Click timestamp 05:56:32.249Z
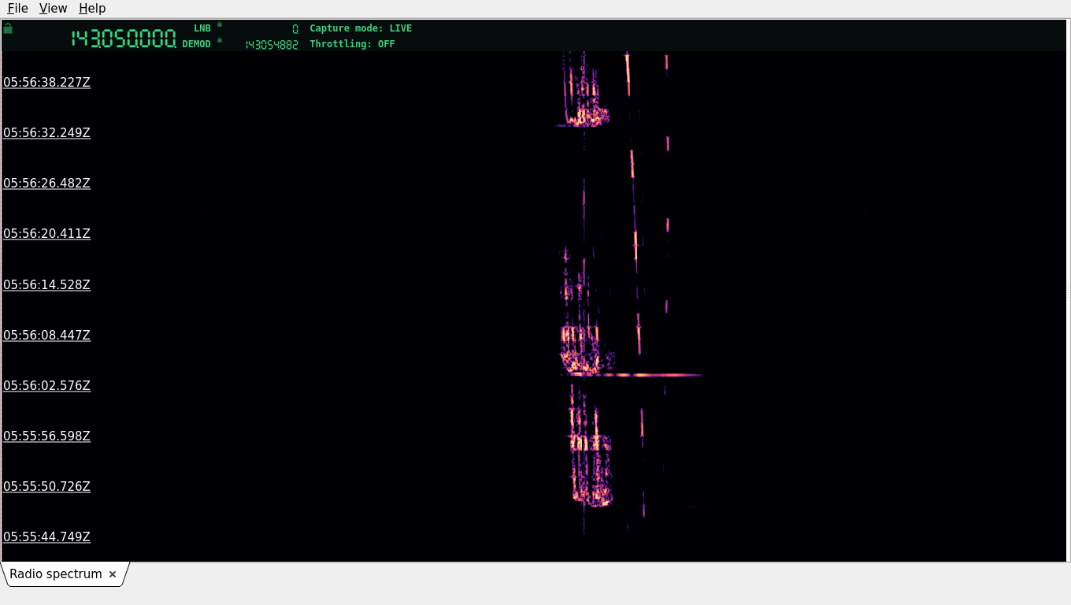 tap(46, 132)
